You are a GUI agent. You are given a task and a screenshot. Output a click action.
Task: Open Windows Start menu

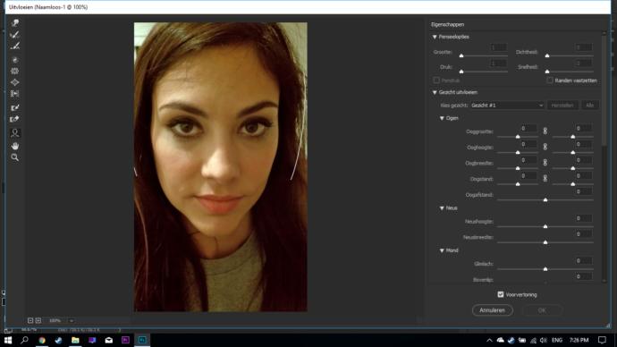pos(8,340)
